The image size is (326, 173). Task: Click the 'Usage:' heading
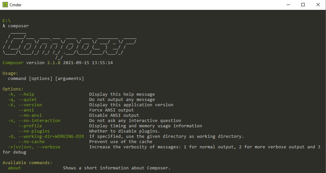(x=11, y=73)
